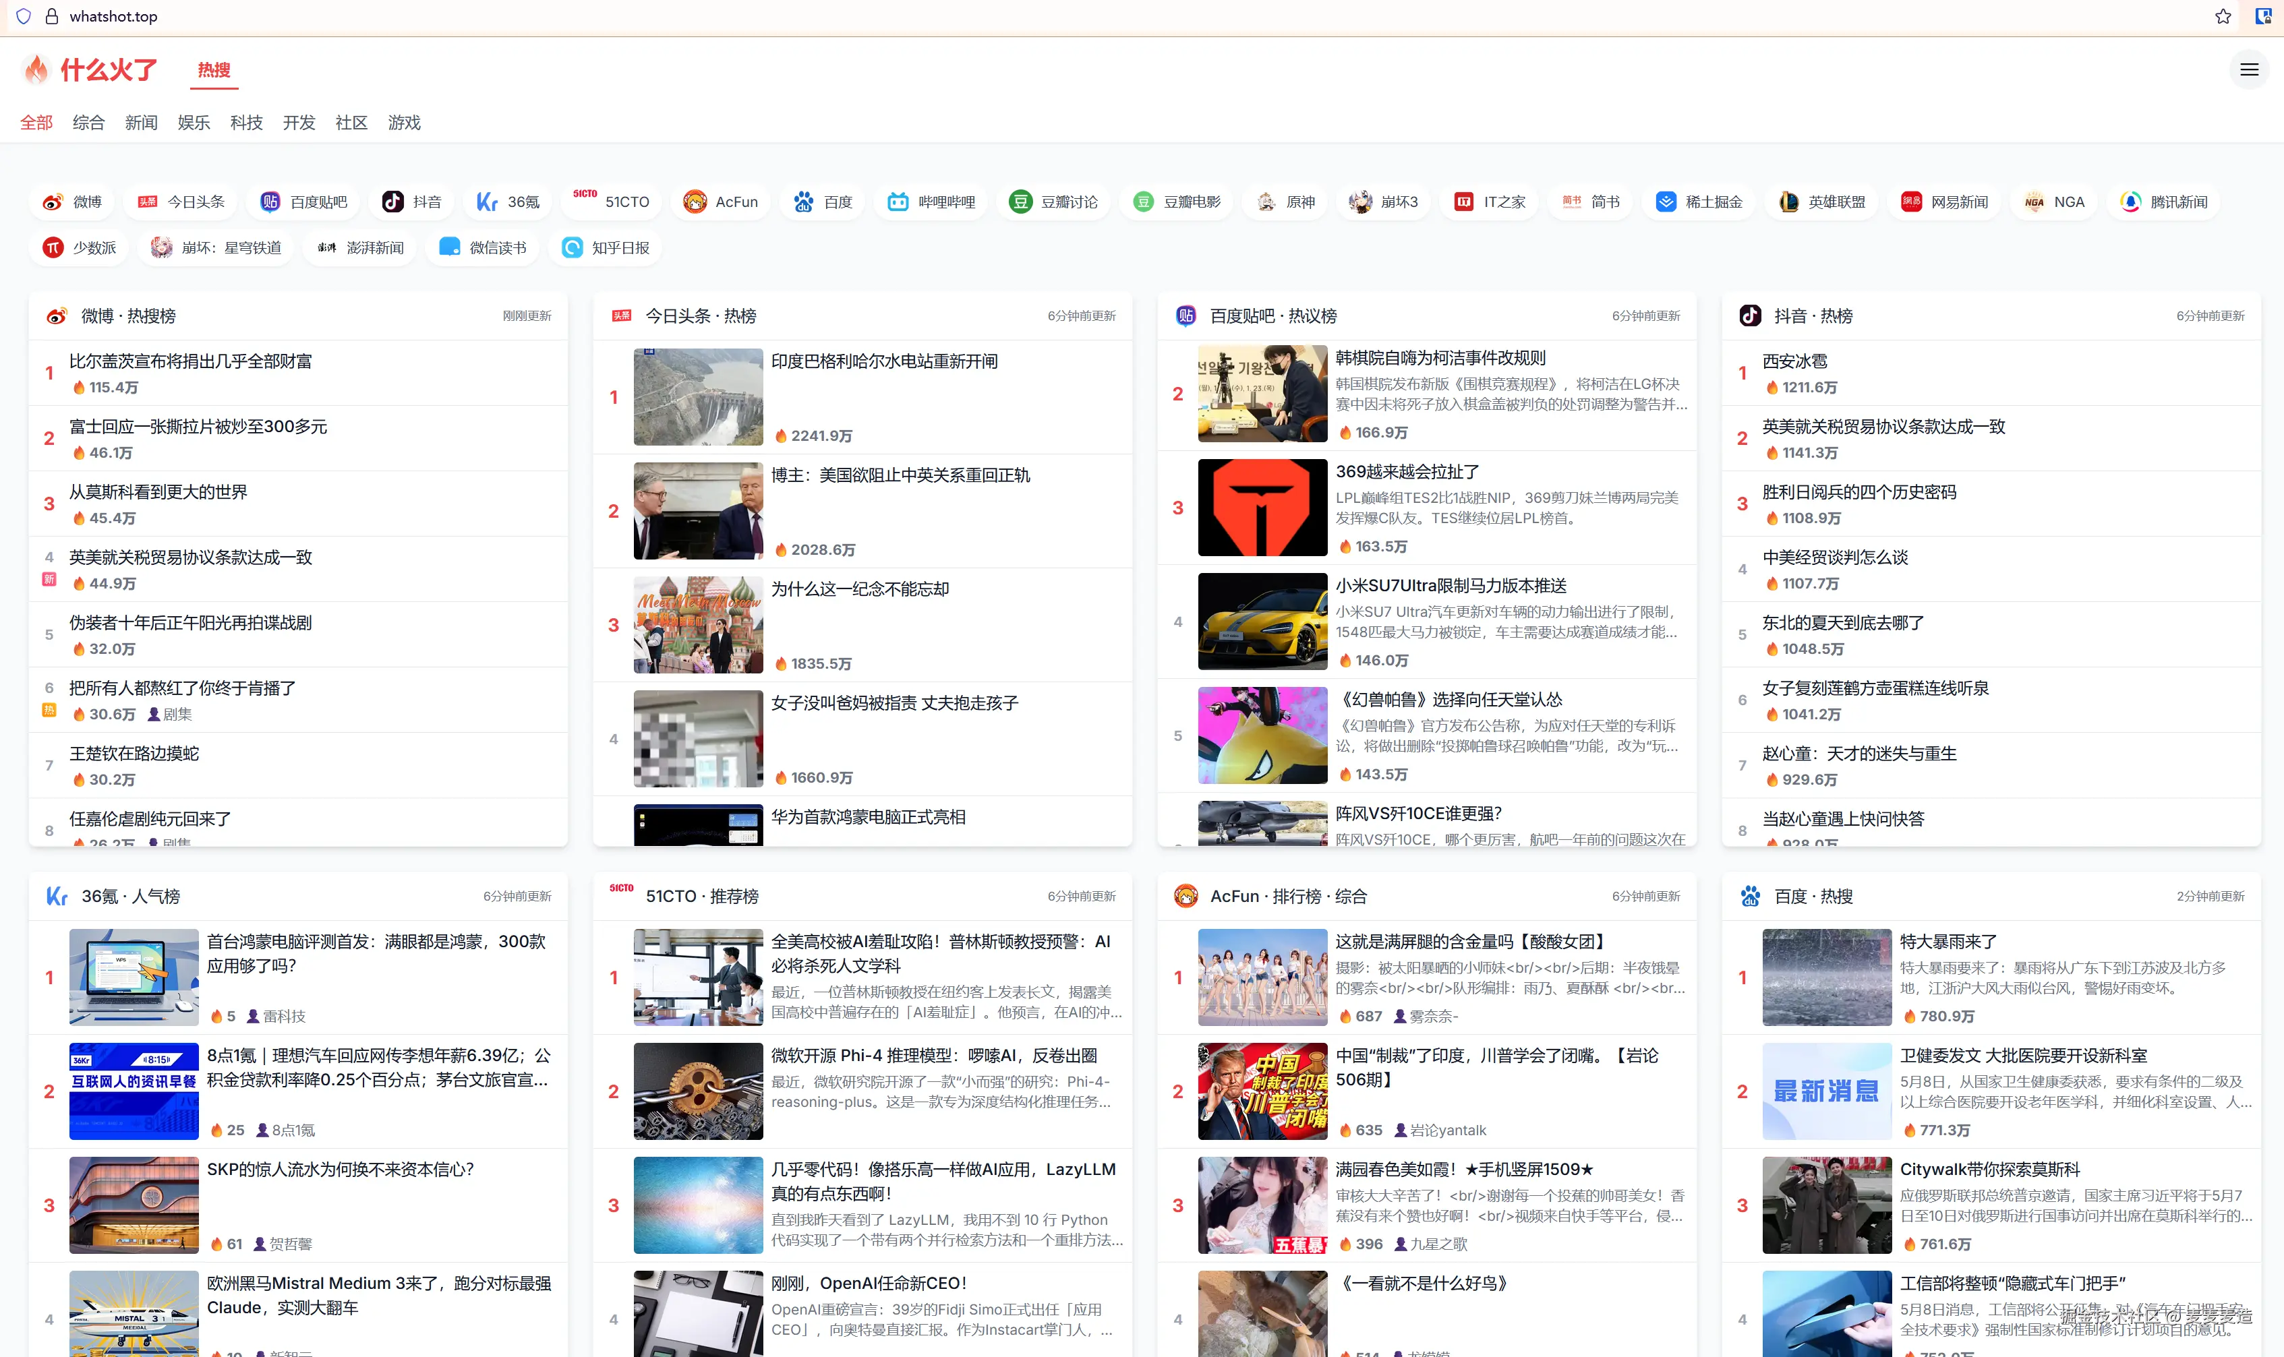
Task: Select the 热搜 navigation item
Action: pos(213,70)
